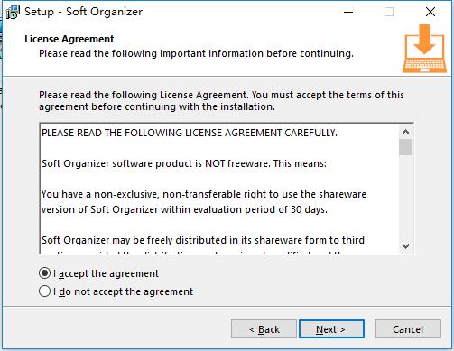Click the 'Setup - Soft Organizer' title text
Viewport: 454px width, 351px height.
[x=83, y=12]
